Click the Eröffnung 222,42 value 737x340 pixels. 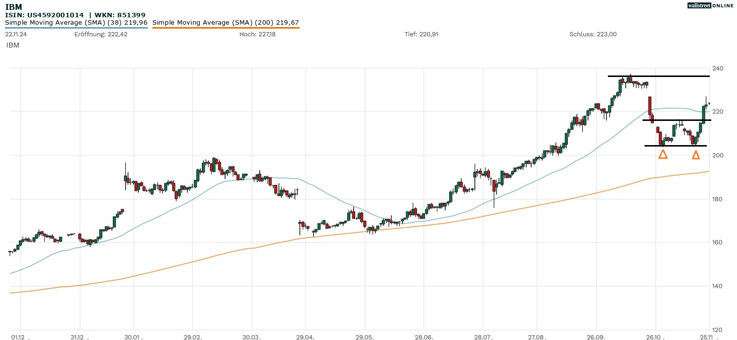pos(101,34)
